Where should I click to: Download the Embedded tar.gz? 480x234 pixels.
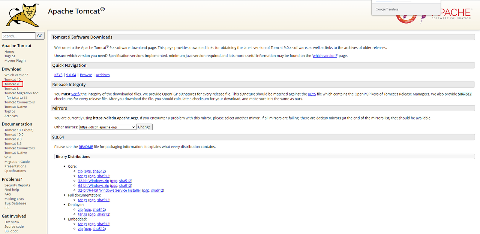[x=82, y=224]
